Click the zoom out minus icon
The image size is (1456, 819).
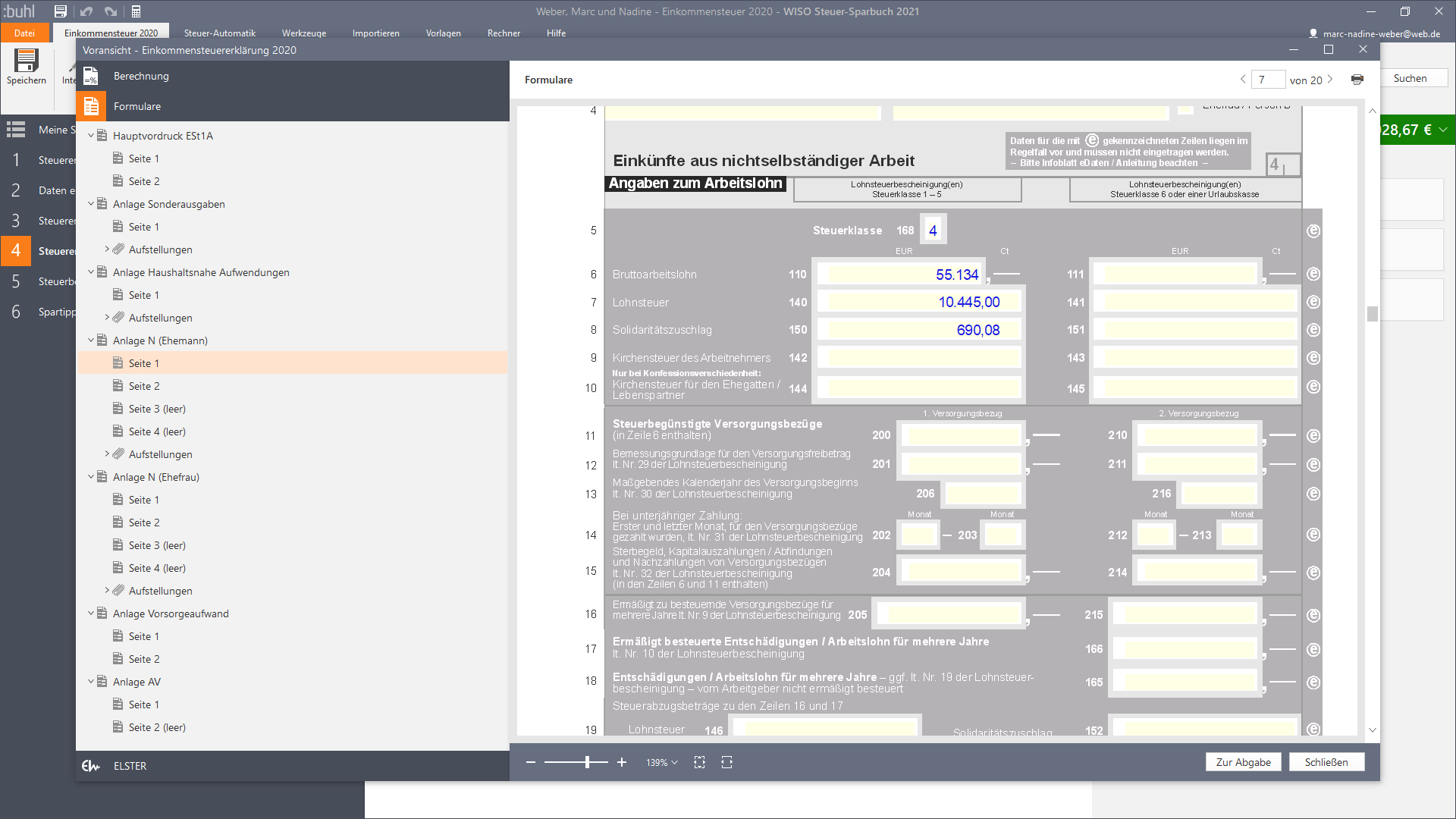(x=531, y=762)
